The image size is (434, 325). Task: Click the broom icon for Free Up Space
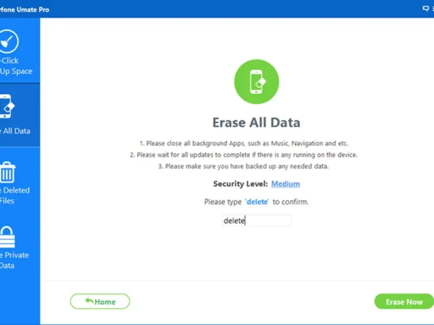(x=9, y=42)
